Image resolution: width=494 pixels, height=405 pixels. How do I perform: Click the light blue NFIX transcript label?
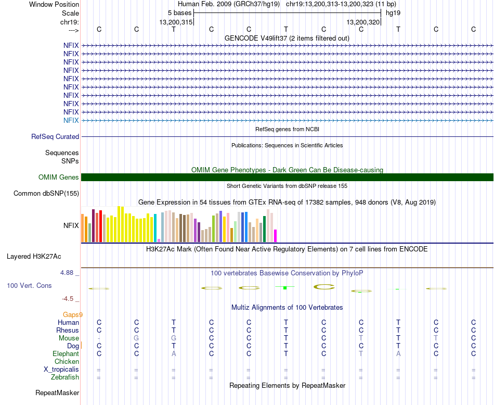[x=71, y=120]
